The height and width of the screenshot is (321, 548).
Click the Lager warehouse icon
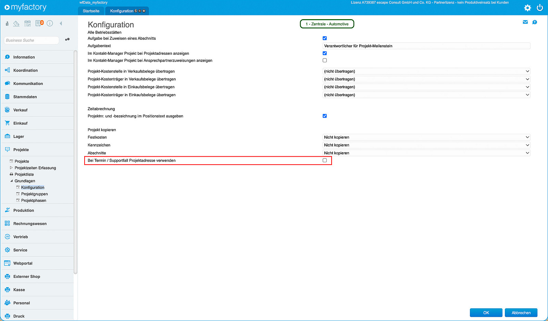[x=8, y=136]
